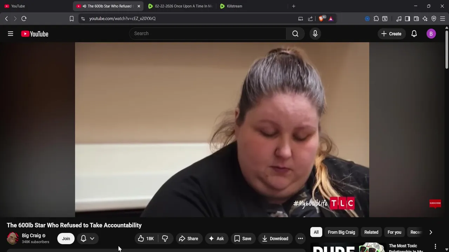The width and height of the screenshot is (449, 252).
Task: Open options for The Most Toxic video
Action: [x=435, y=246]
